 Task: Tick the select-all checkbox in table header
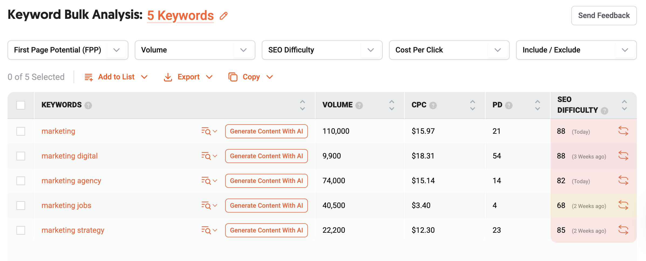[x=21, y=105]
